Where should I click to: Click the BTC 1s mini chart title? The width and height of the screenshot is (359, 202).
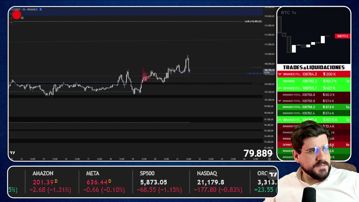tap(289, 13)
